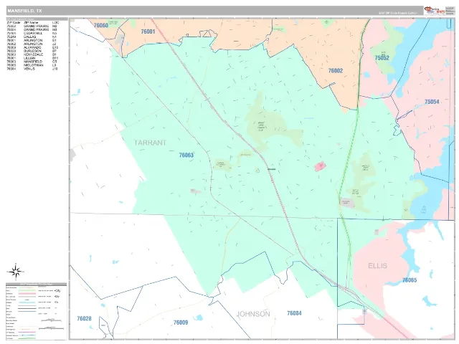This screenshot has height=344, width=459.
Task: Click the compass rose icon
Action: (16, 272)
